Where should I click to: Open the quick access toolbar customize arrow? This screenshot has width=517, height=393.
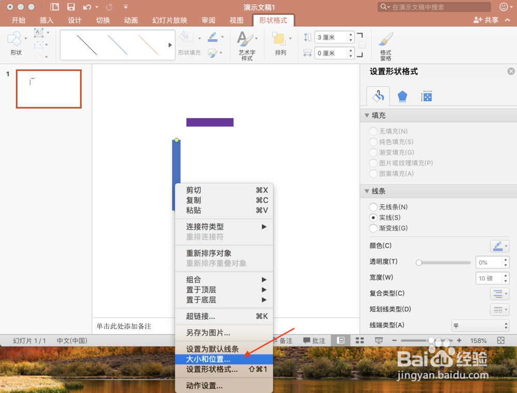tap(126, 7)
